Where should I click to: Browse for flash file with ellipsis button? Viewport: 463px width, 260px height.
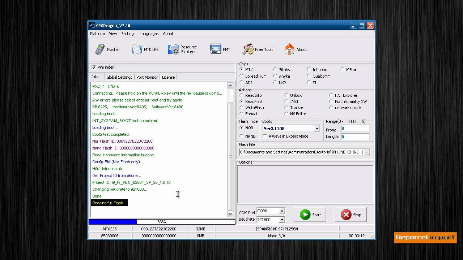366,152
